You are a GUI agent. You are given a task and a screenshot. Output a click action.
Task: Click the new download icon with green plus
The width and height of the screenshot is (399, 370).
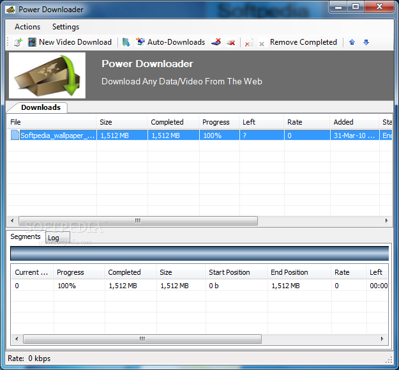click(18, 42)
